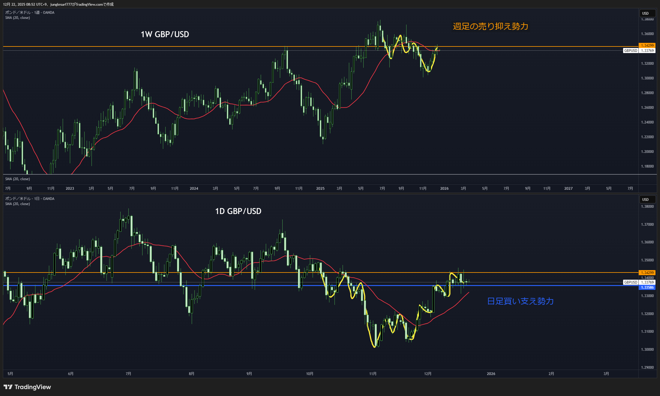Click the orange 1.34299 price tag on weekly scale
This screenshot has height=396, width=660.
point(647,46)
